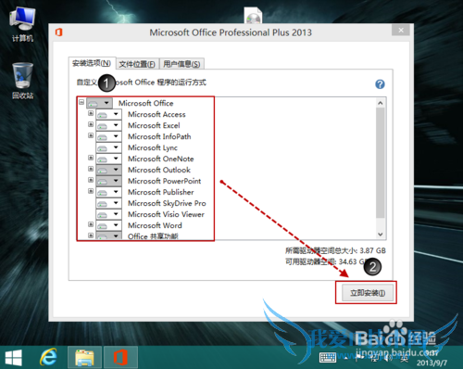This screenshot has height=369, width=463.
Task: Select the Microsoft Lync label
Action: click(x=153, y=147)
